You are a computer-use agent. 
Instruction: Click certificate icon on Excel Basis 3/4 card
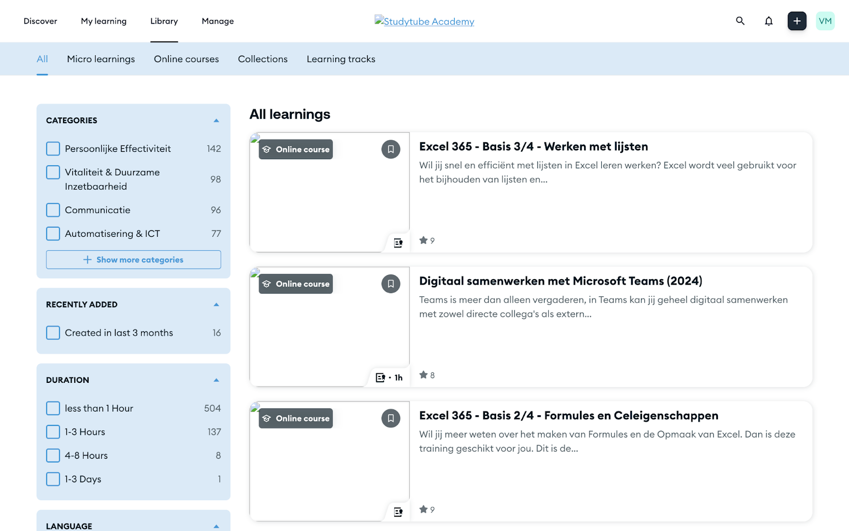click(398, 243)
